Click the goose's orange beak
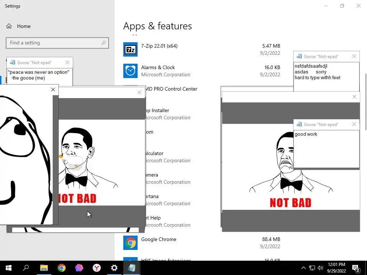Screen dimensions: 367x275 tap(61, 156)
